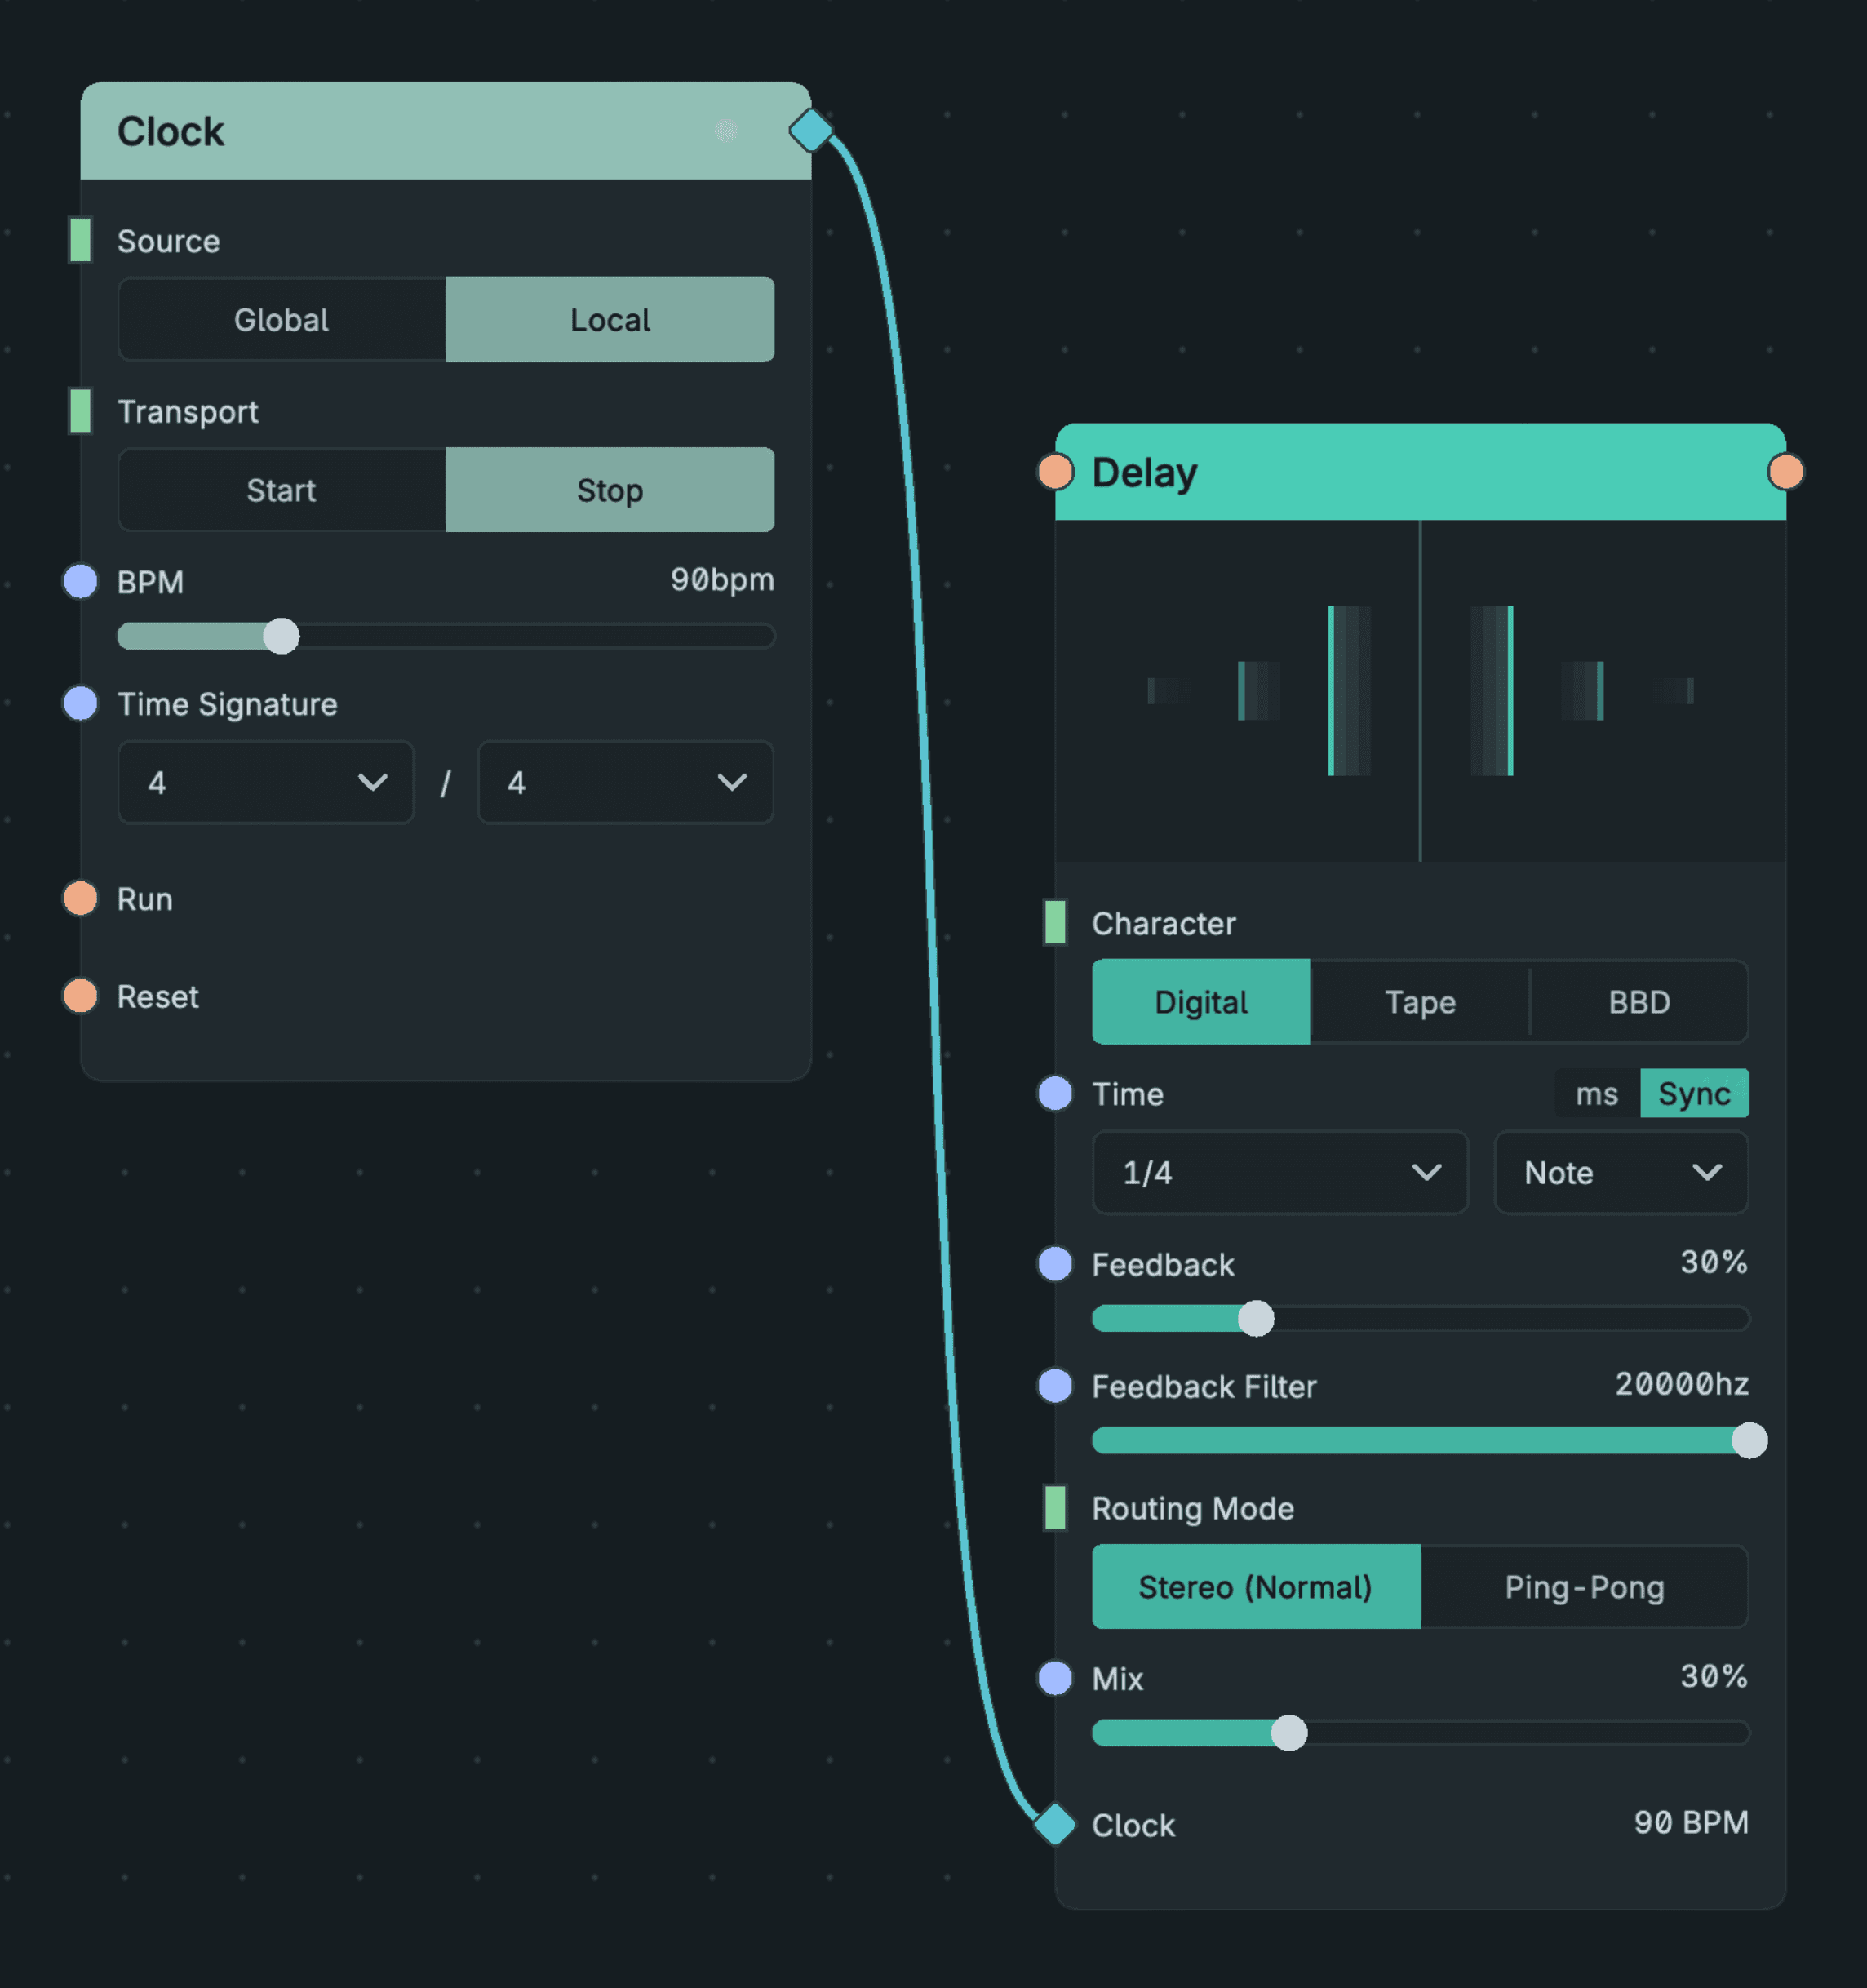The height and width of the screenshot is (1988, 1867).
Task: Click the BPM slider handle
Action: (x=281, y=636)
